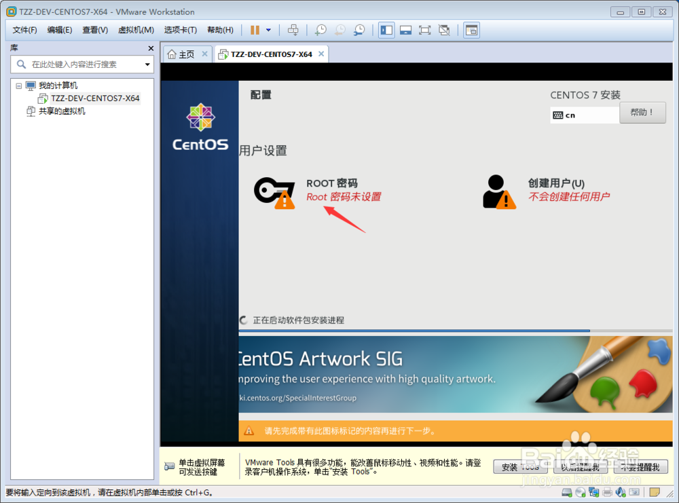Take a snapshot using the clock-plus icon
This screenshot has width=679, height=503.
click(320, 30)
